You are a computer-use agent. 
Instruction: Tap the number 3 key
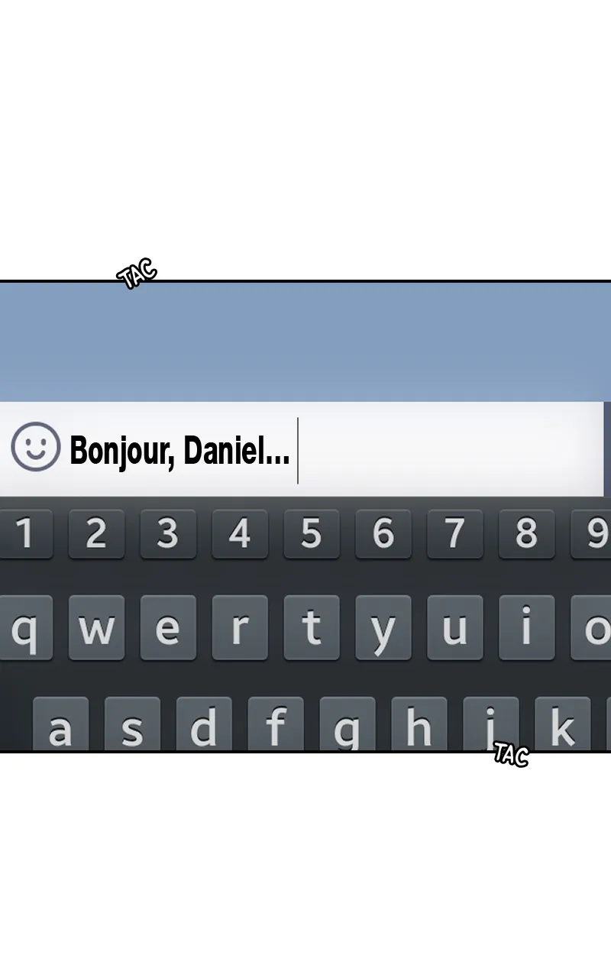pyautogui.click(x=168, y=533)
